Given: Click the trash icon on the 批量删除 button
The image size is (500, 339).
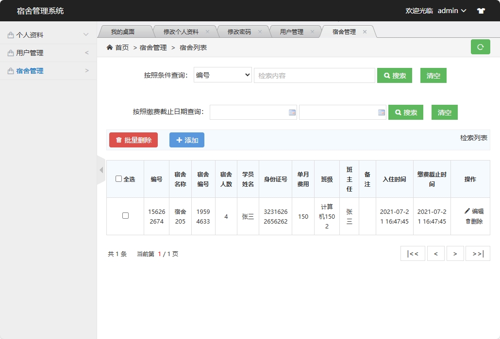Looking at the screenshot, I should coord(119,140).
